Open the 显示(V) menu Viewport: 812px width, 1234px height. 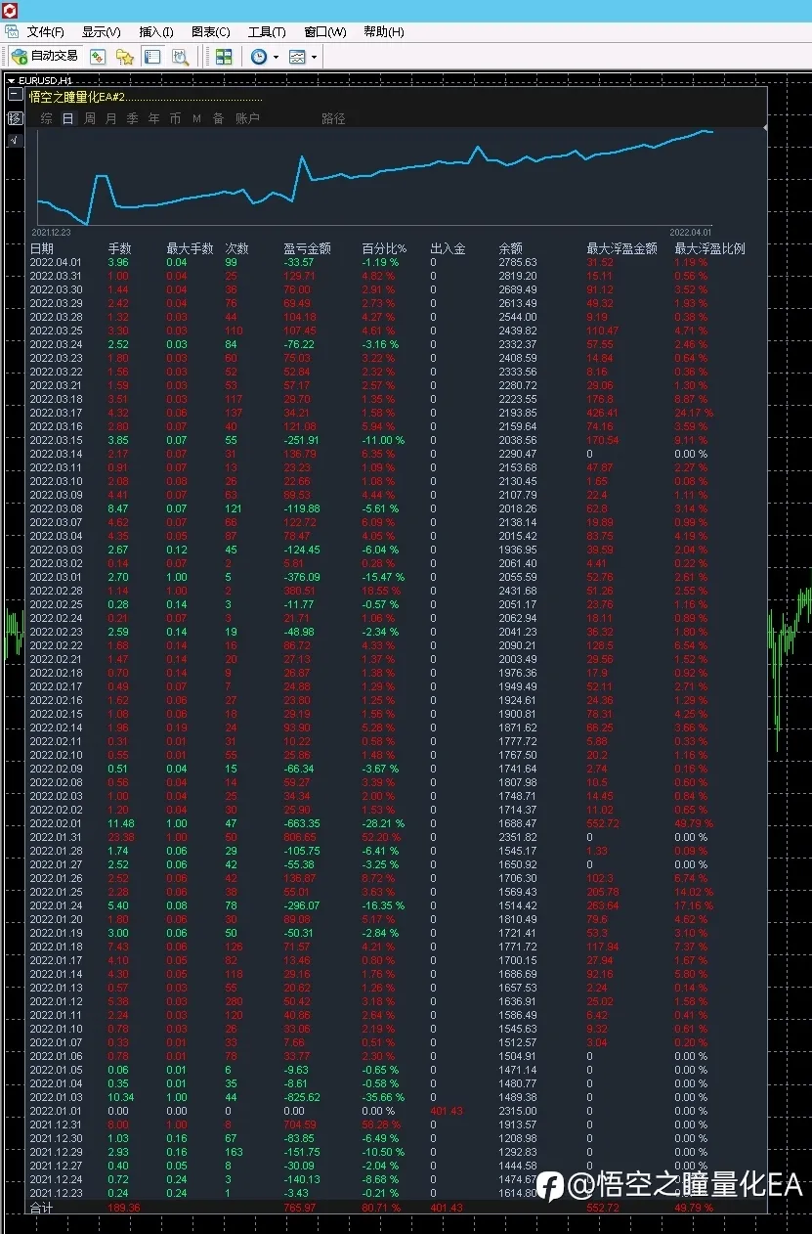click(x=101, y=32)
